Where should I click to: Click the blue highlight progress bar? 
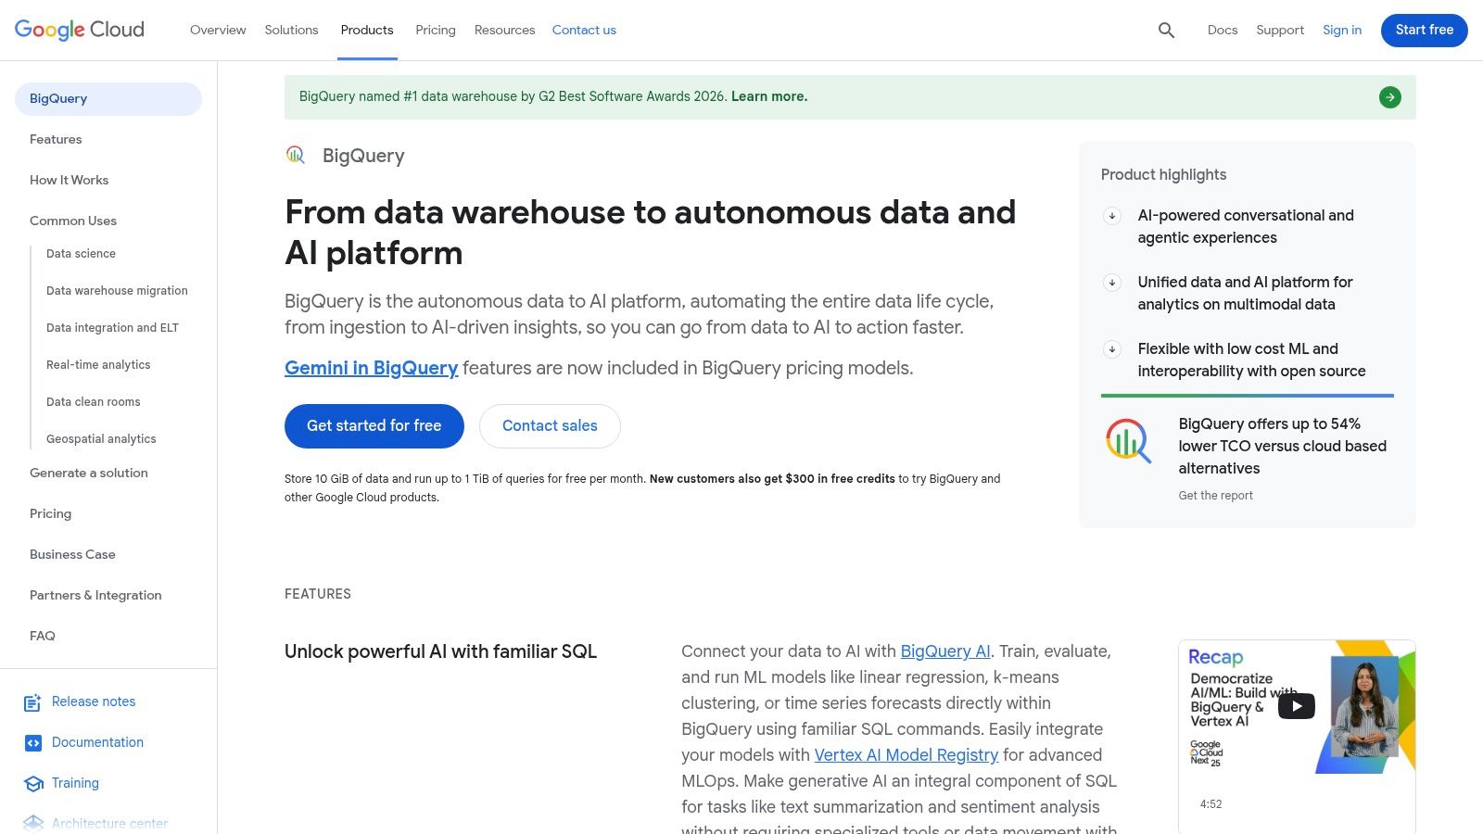(x=1248, y=396)
